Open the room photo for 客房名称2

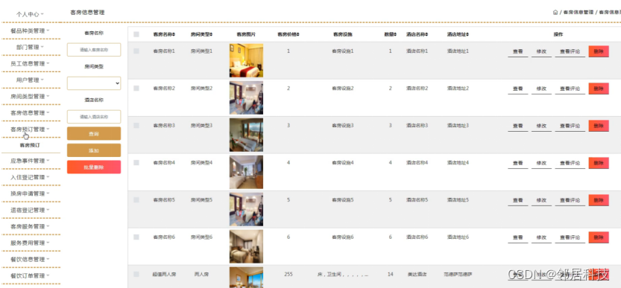point(246,97)
